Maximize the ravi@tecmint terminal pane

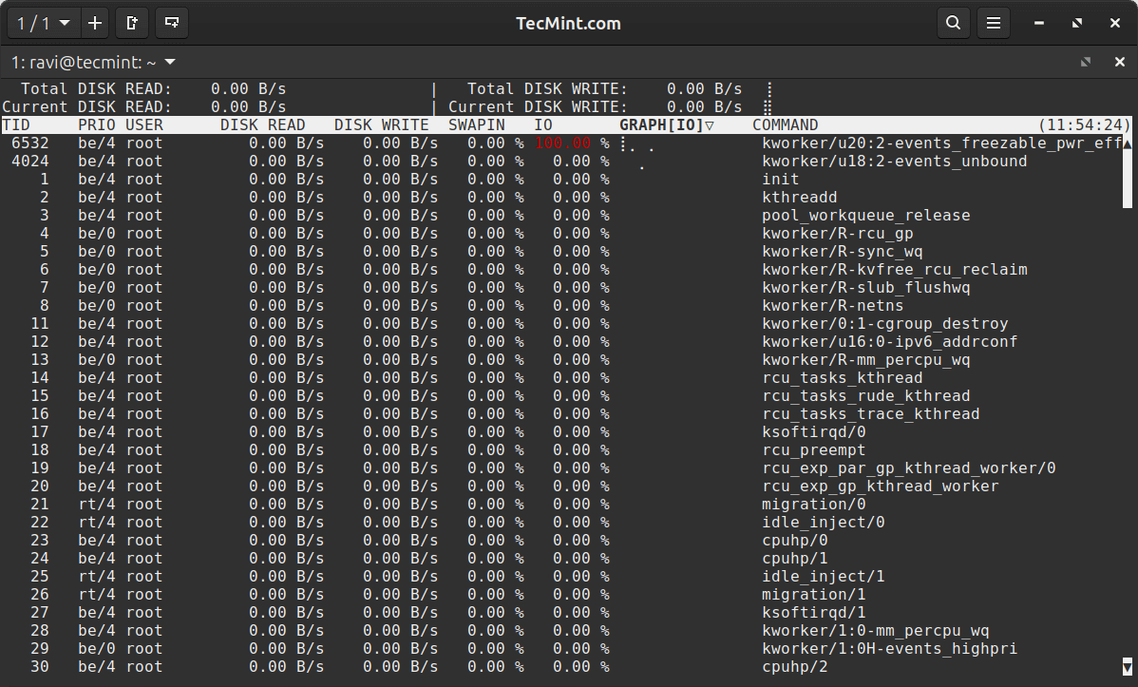pyautogui.click(x=1085, y=61)
